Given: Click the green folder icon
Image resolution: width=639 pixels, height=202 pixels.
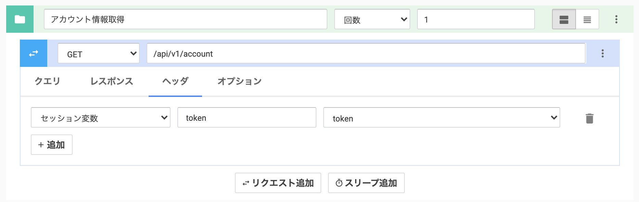Looking at the screenshot, I should [x=20, y=19].
